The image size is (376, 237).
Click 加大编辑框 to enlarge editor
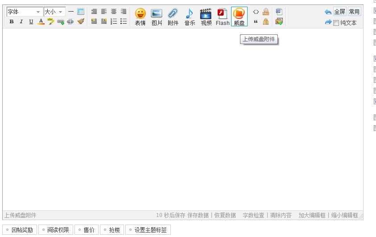312,215
